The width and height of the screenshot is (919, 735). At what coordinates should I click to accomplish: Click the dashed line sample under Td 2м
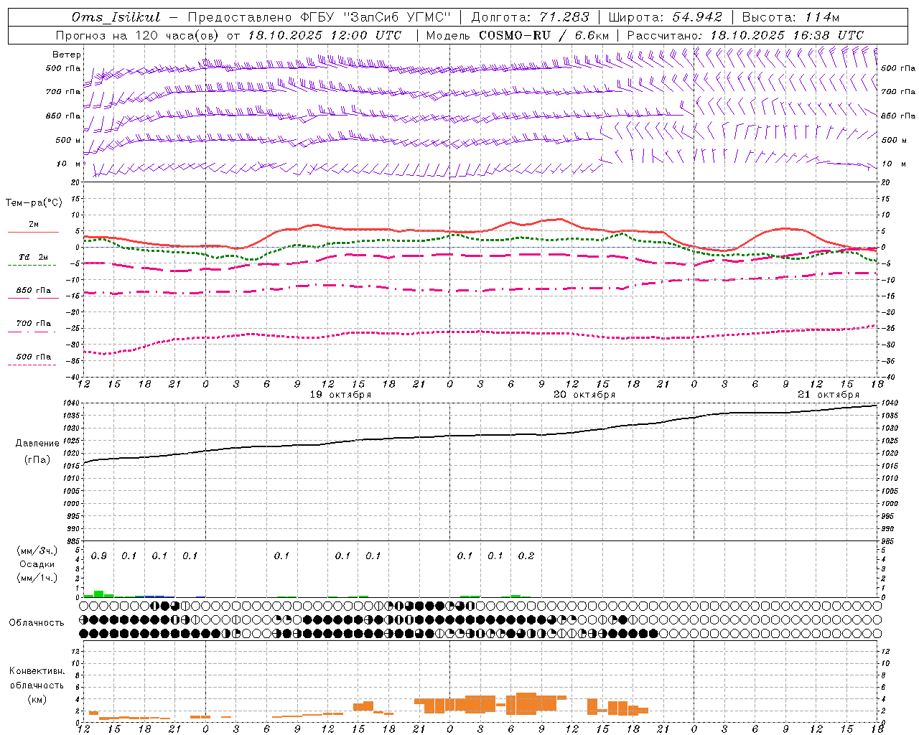32,266
